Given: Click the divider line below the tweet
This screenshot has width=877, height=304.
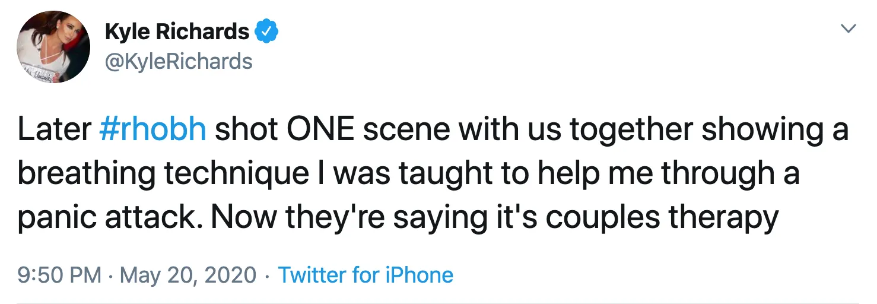Looking at the screenshot, I should (438, 303).
